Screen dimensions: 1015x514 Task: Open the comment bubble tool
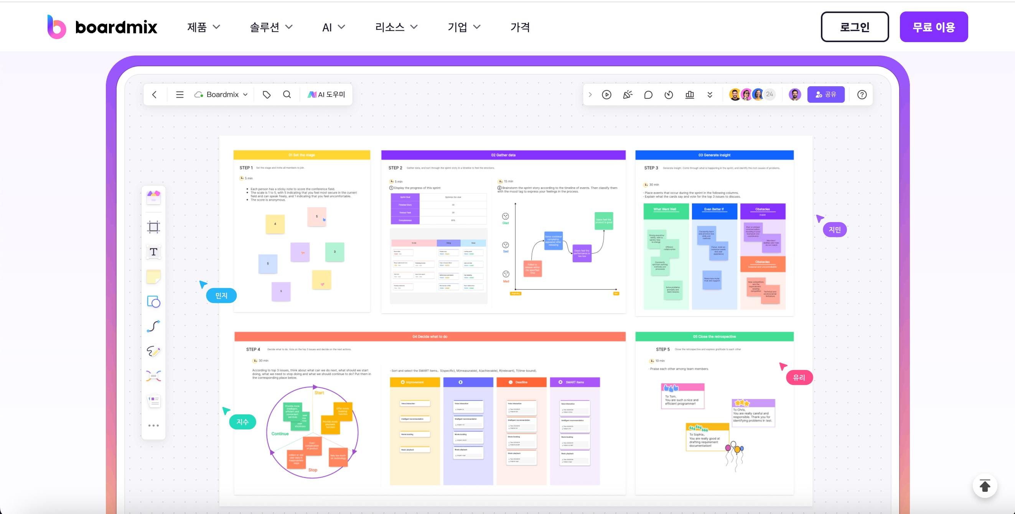point(648,95)
